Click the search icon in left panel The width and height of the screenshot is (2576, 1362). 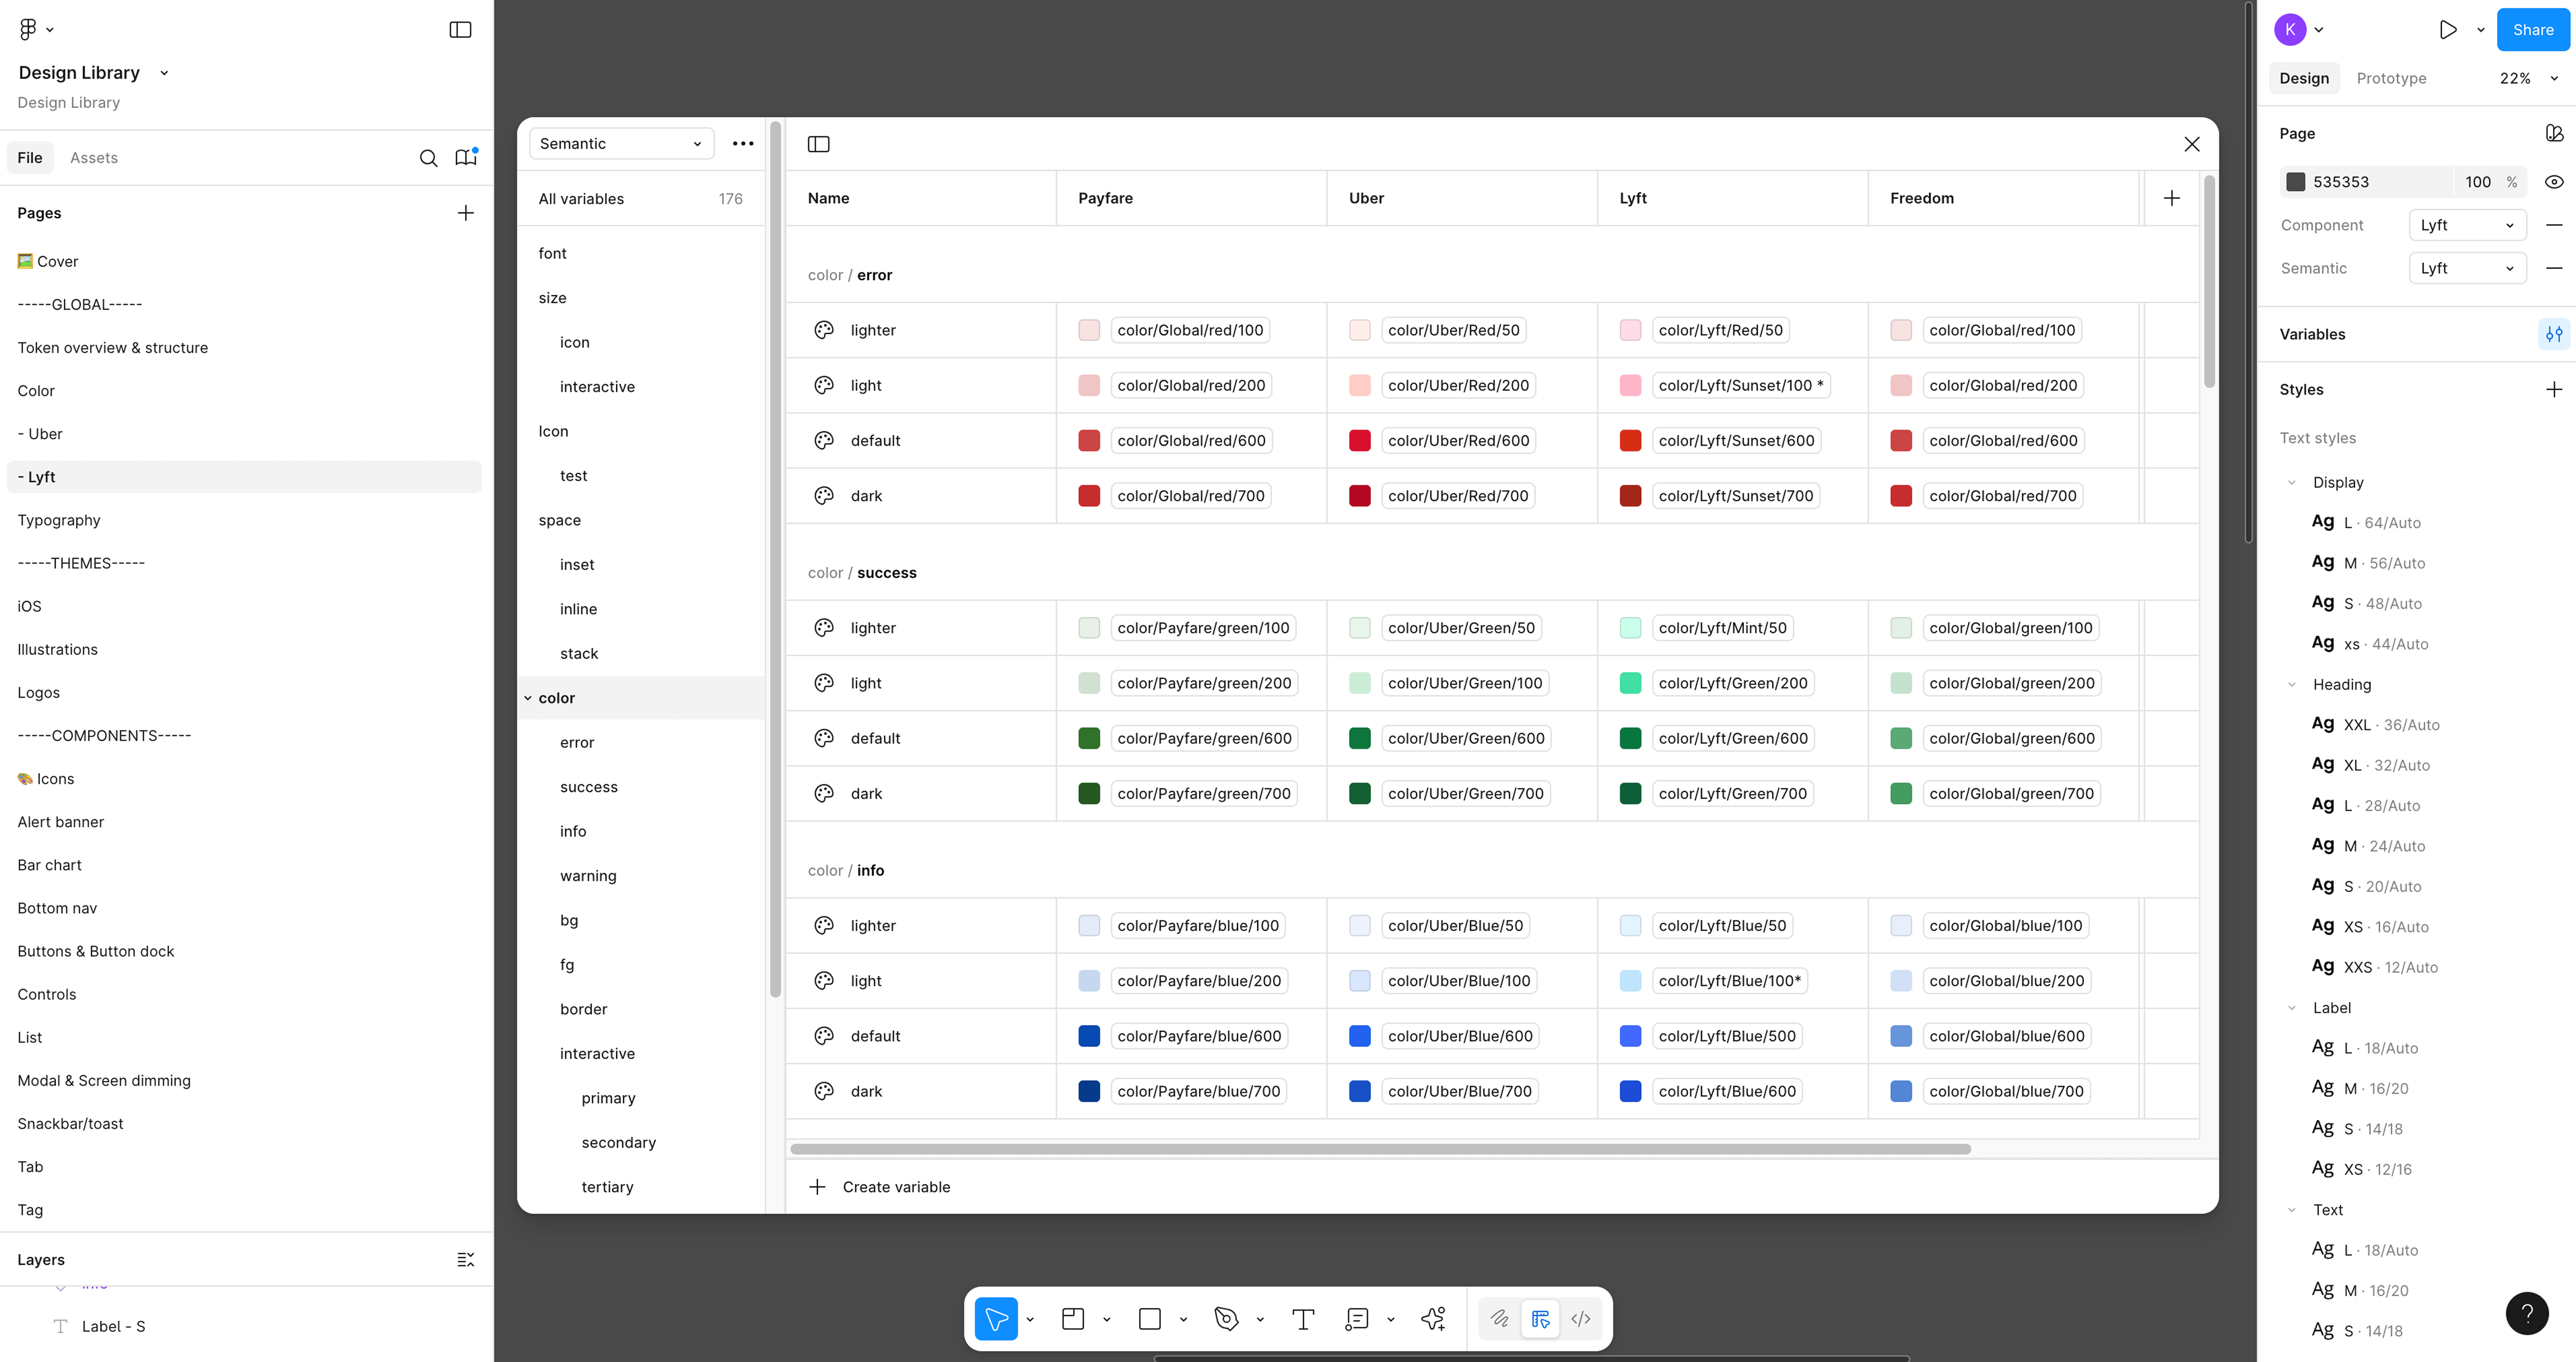428,158
